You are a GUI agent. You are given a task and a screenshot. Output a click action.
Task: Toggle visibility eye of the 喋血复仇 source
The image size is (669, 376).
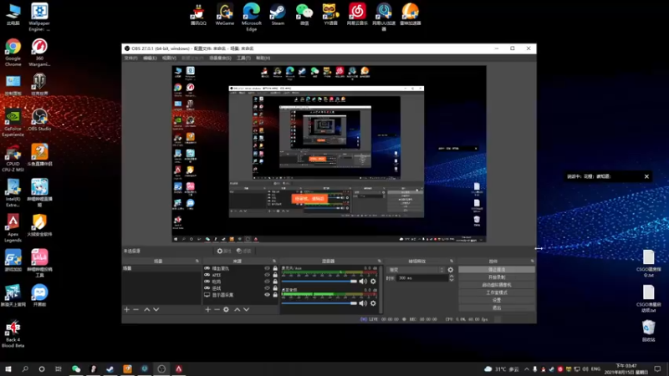coord(267,268)
